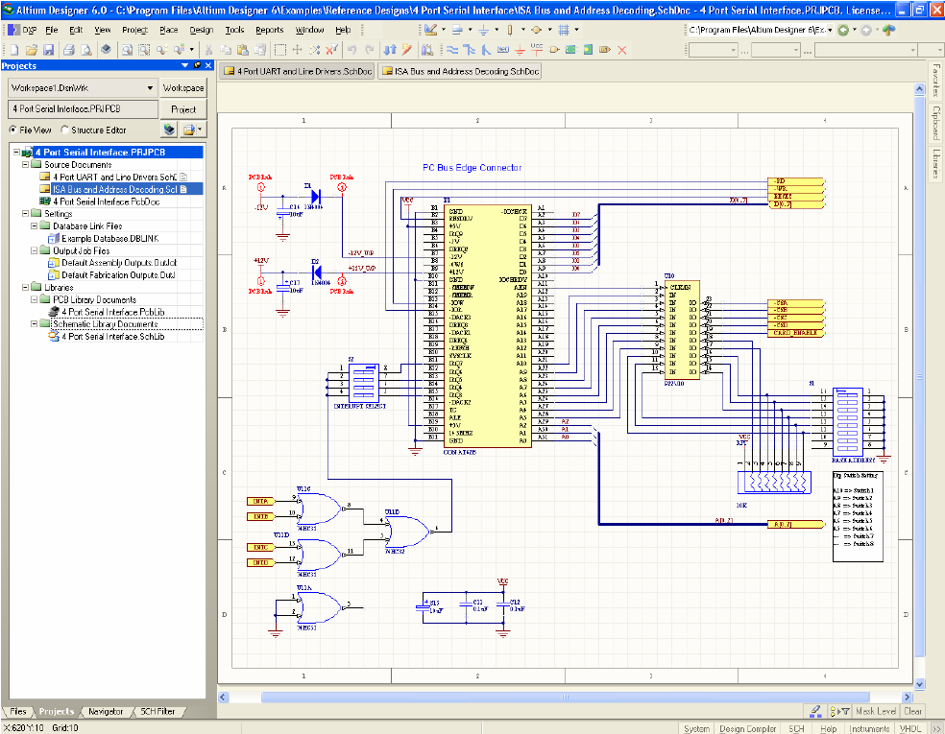The height and width of the screenshot is (734, 945).
Task: Click the green navigate back arrow
Action: 843,30
